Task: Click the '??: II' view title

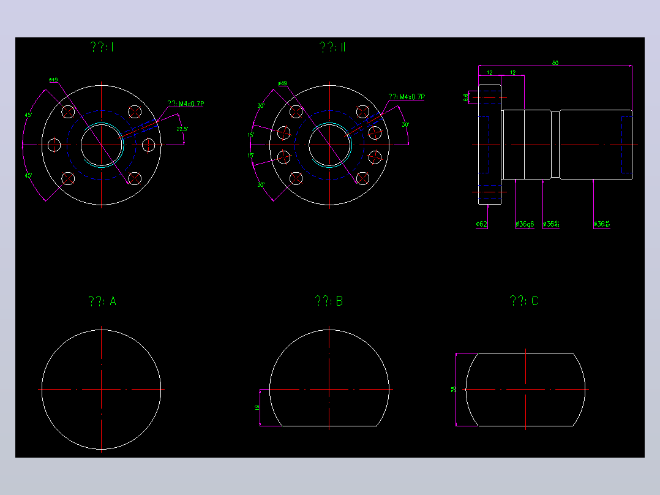Action: [332, 47]
